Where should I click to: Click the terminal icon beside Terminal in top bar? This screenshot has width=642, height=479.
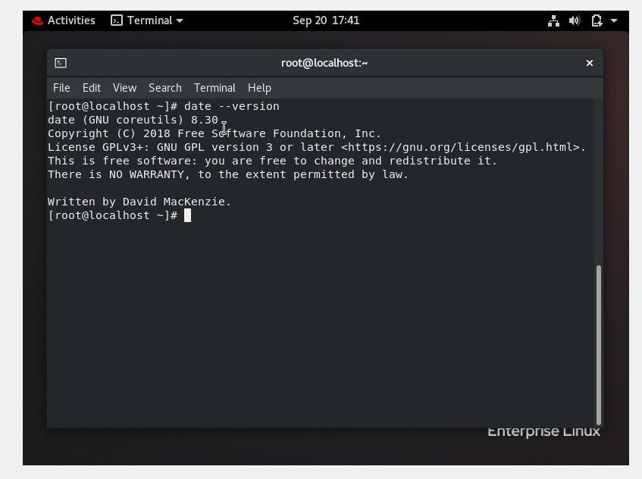[x=115, y=20]
